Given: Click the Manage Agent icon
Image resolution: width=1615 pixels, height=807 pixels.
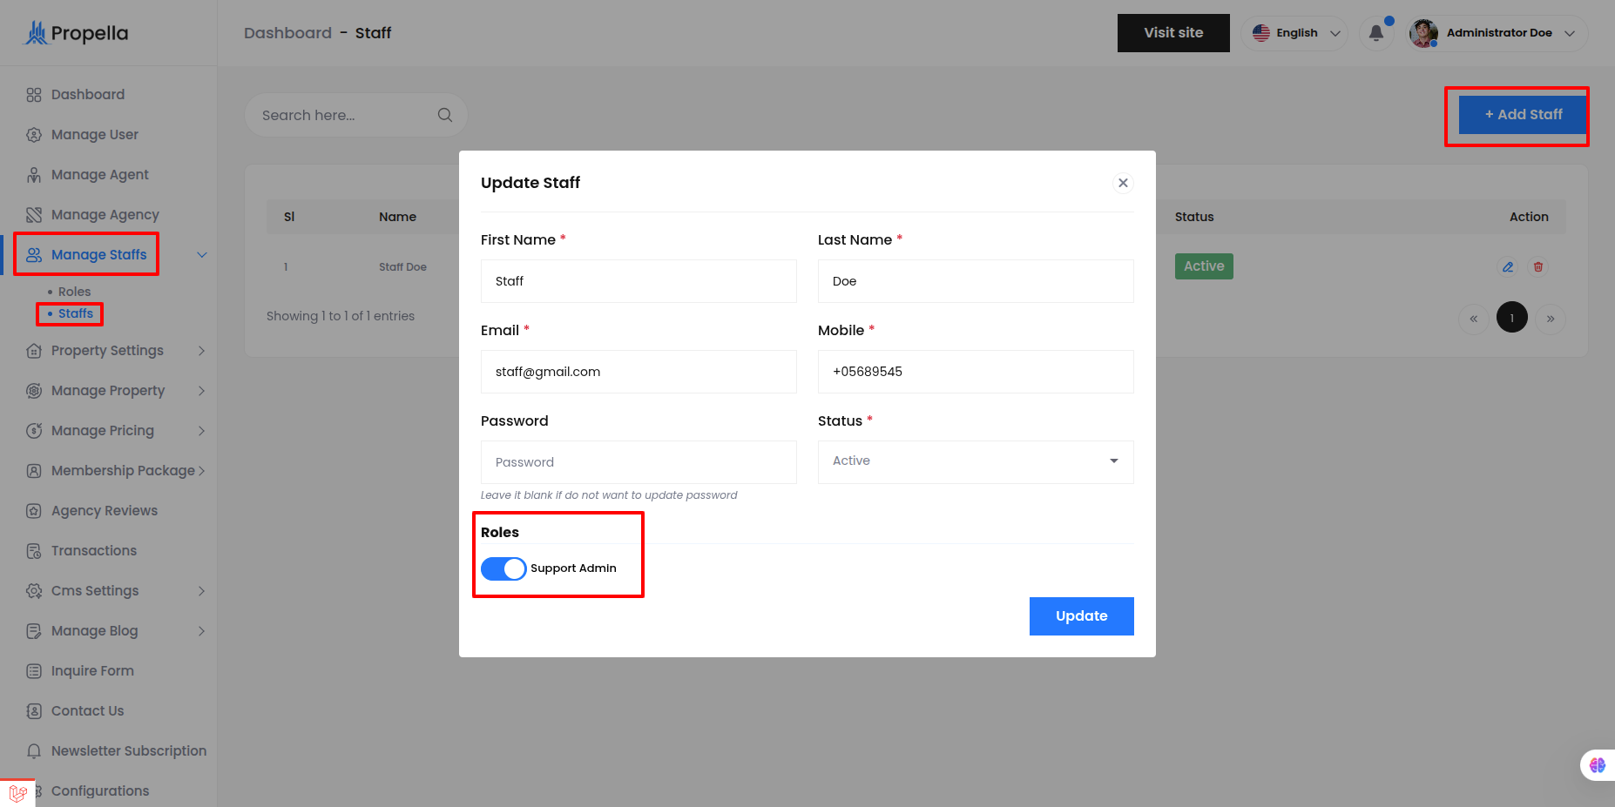Looking at the screenshot, I should (x=34, y=175).
